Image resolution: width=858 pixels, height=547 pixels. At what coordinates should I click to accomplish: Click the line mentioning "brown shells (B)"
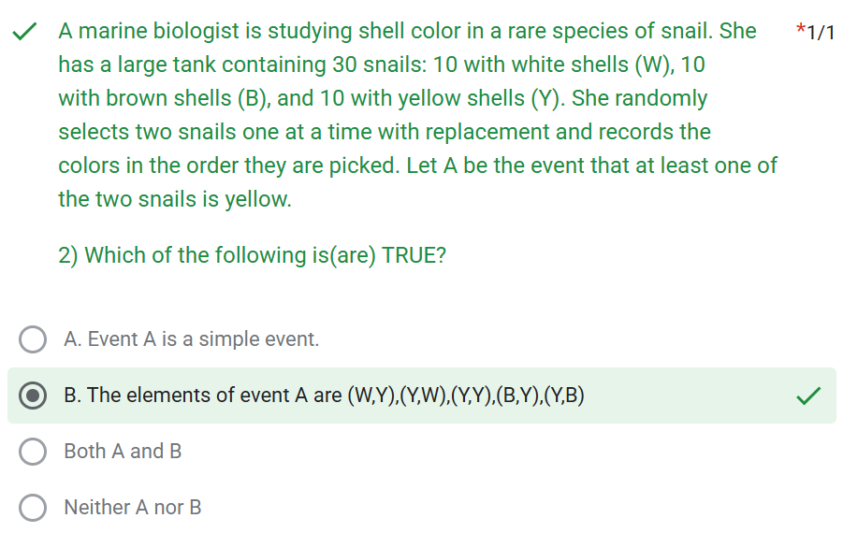(x=383, y=98)
